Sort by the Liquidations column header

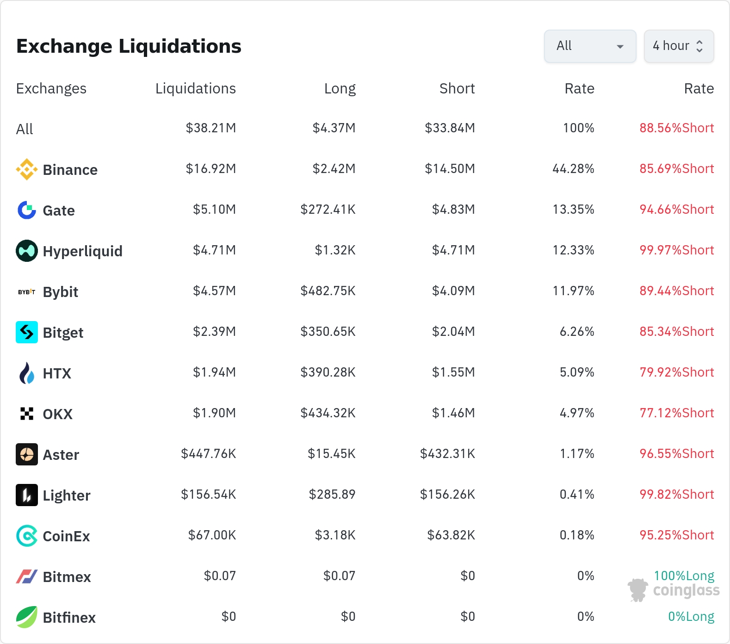[195, 88]
